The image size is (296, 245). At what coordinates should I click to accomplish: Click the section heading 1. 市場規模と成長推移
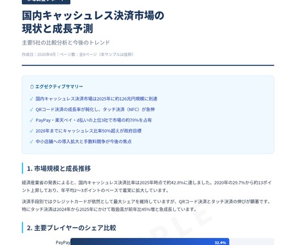[x=59, y=168]
